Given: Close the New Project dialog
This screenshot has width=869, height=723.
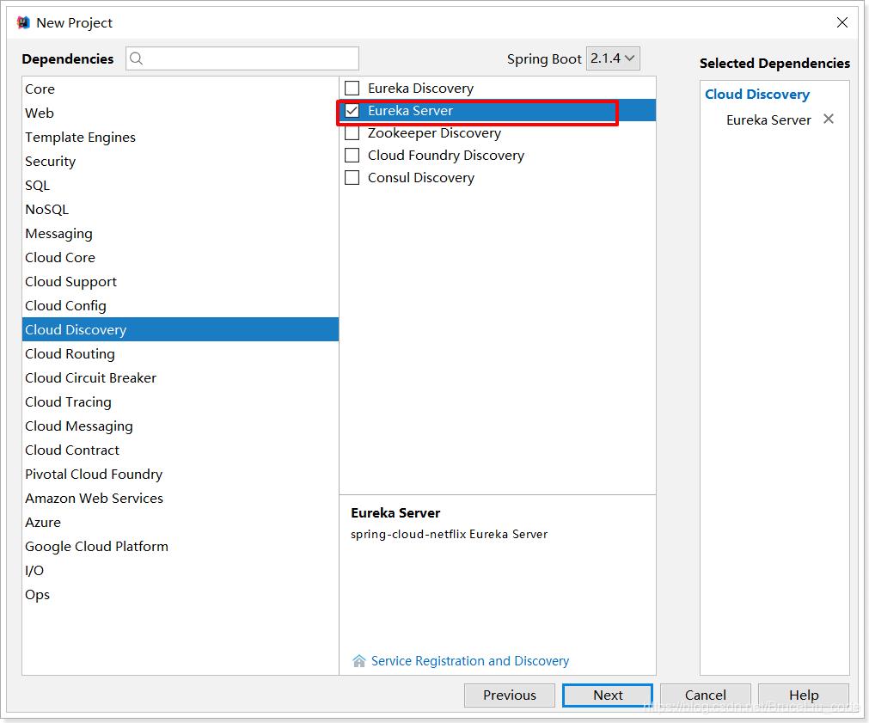Looking at the screenshot, I should (841, 22).
